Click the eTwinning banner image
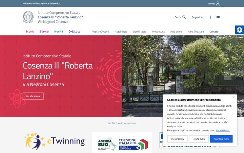244x153 pixels. [x=55, y=141]
